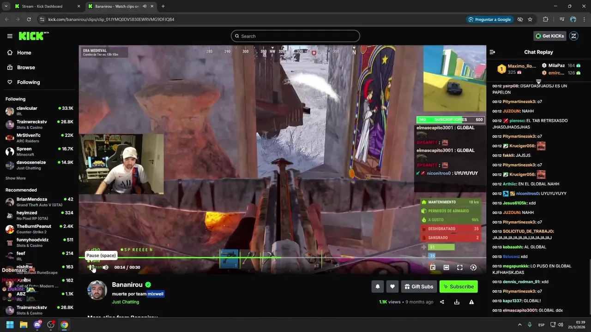
Task: Report this clip warning icon
Action: pyautogui.click(x=471, y=302)
